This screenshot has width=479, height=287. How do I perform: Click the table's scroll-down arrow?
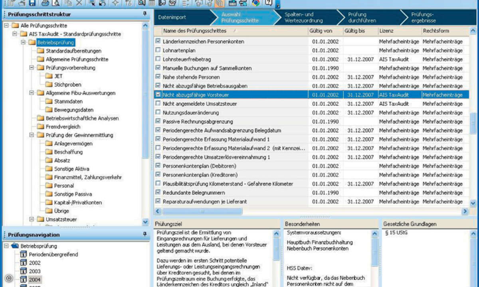pos(473,203)
